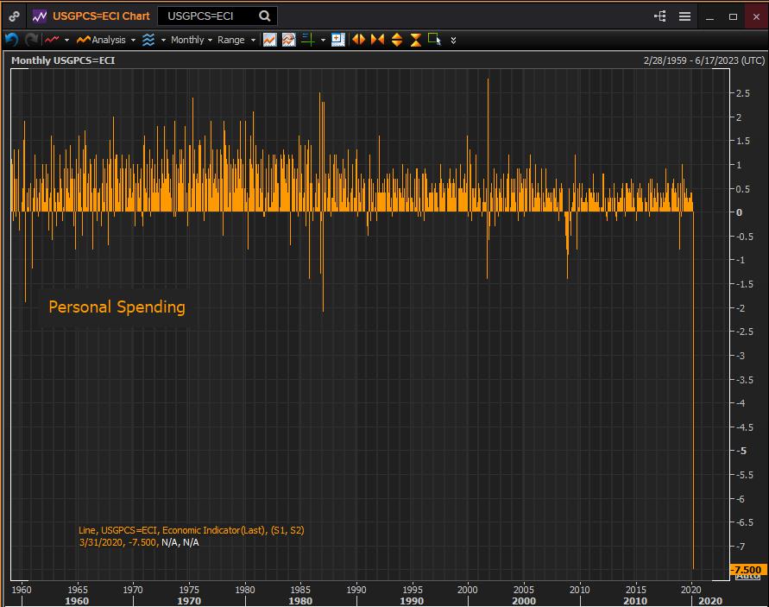This screenshot has width=769, height=607.
Task: Open the Analysis menu
Action: pyautogui.click(x=106, y=40)
